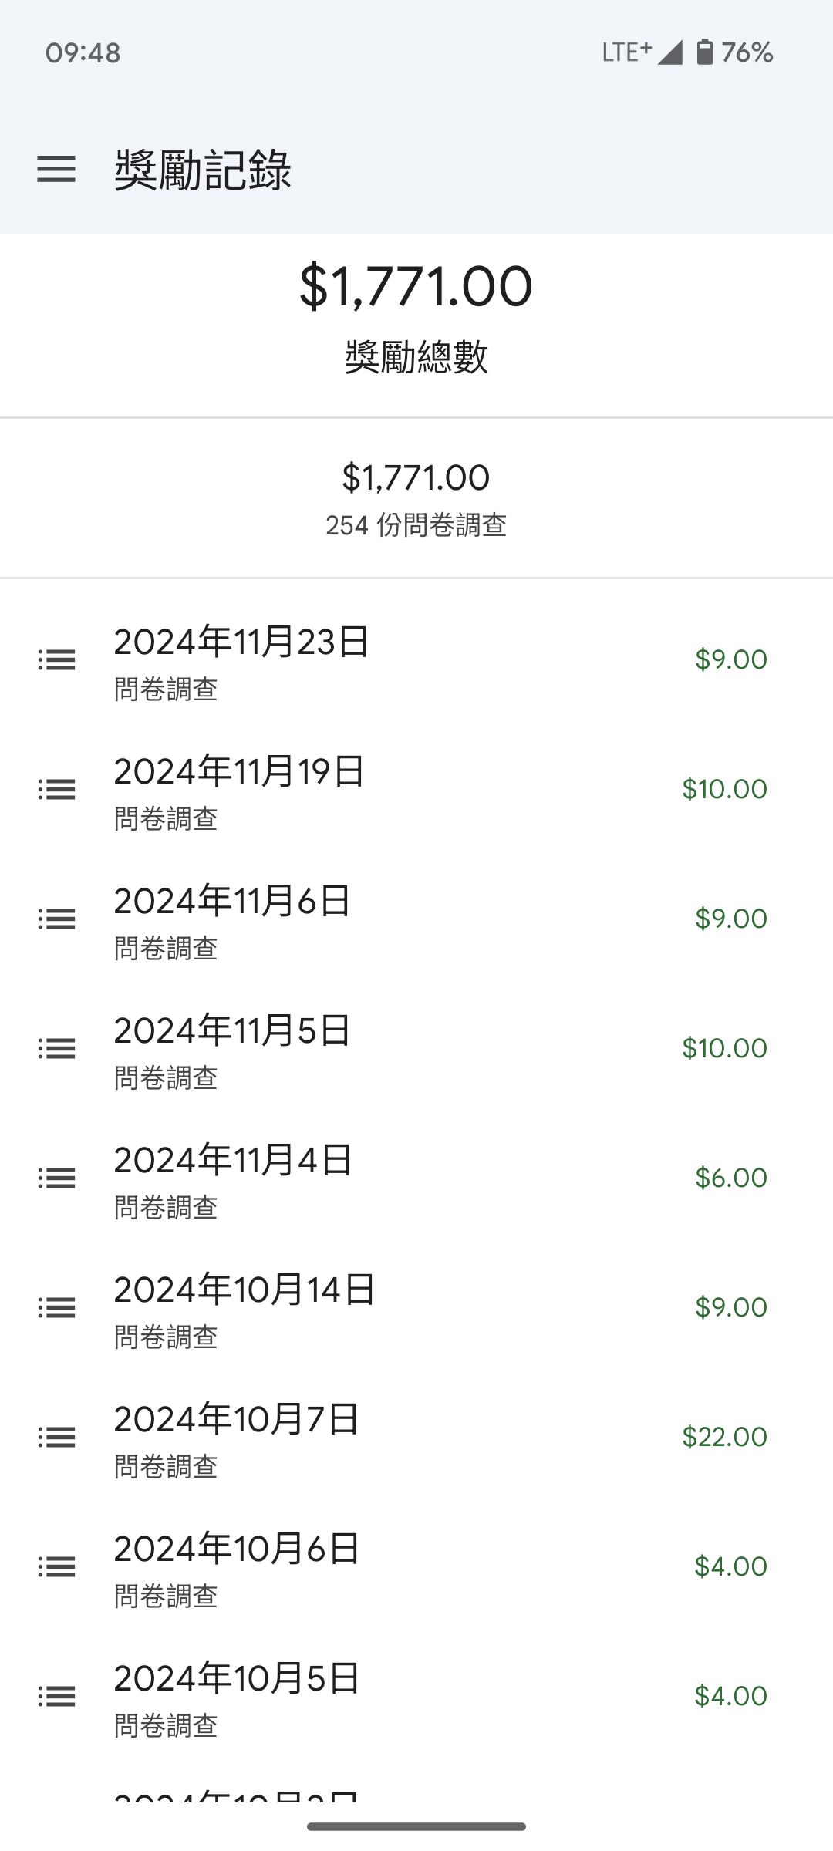Open the hamburger navigation menu
Screen dimensions: 833x1851
pos(56,169)
